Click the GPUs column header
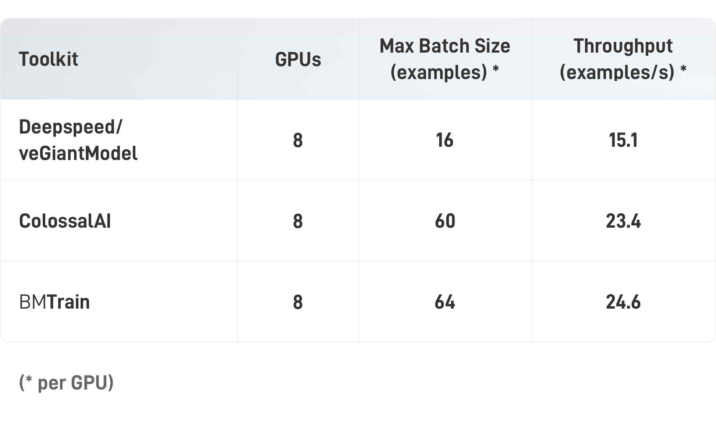The image size is (716, 423). click(298, 59)
